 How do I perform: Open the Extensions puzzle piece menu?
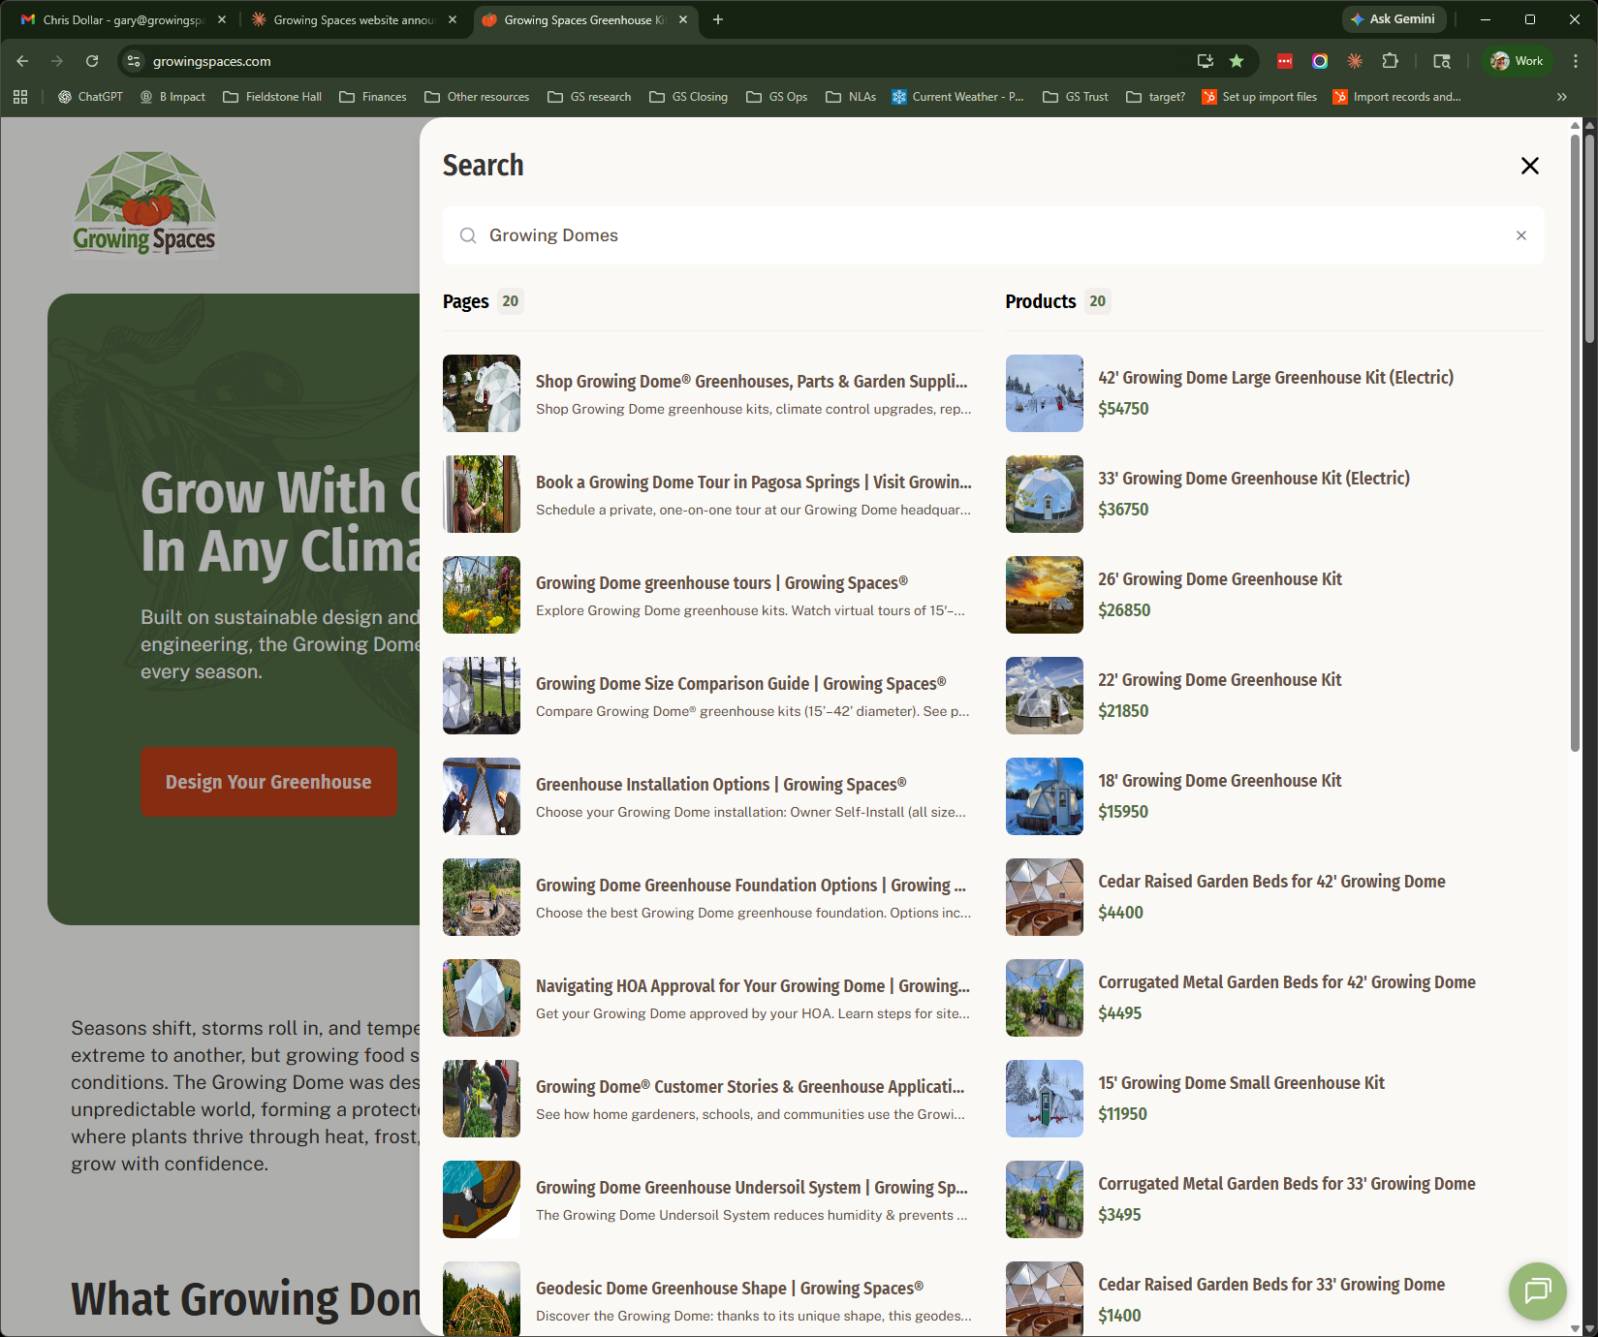point(1391,61)
